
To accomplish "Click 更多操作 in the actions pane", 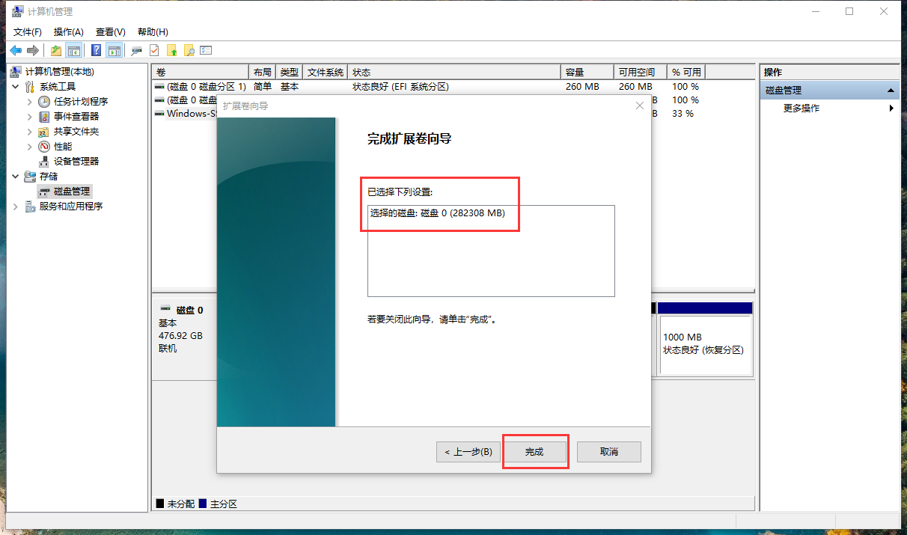I will (x=801, y=108).
